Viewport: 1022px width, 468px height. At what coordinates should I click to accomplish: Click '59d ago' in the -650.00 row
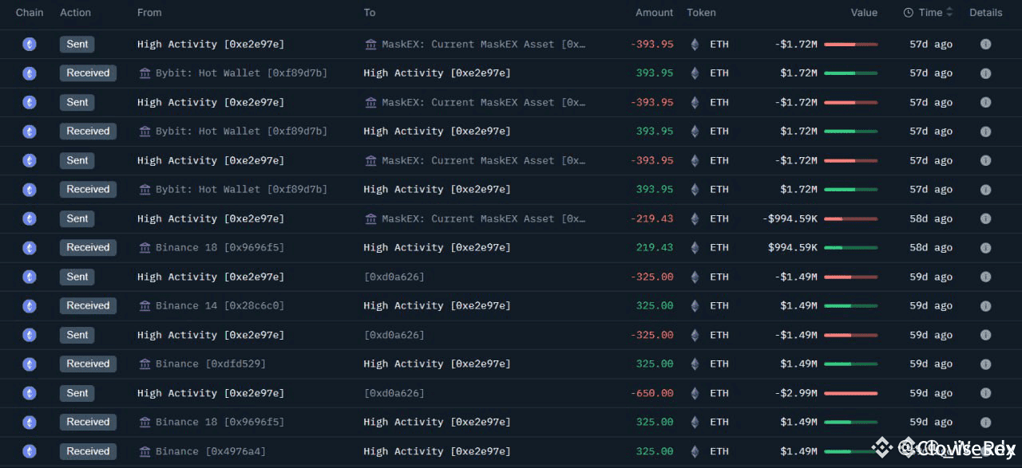pyautogui.click(x=931, y=393)
